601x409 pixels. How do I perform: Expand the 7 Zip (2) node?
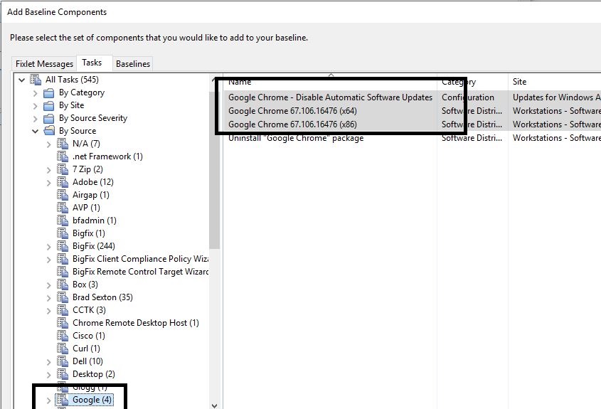(48, 170)
